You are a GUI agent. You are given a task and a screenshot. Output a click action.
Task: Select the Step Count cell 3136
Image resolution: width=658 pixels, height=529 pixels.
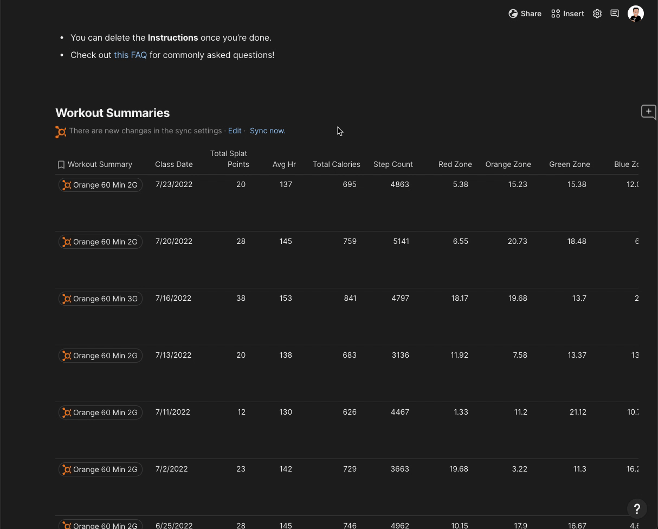pyautogui.click(x=400, y=355)
